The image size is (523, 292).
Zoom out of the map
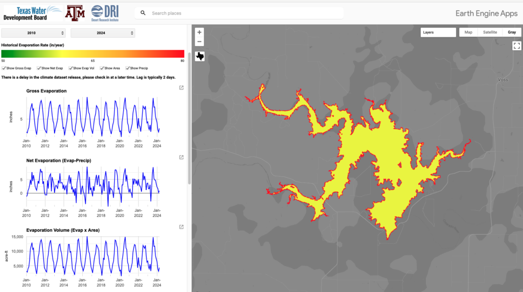click(199, 41)
